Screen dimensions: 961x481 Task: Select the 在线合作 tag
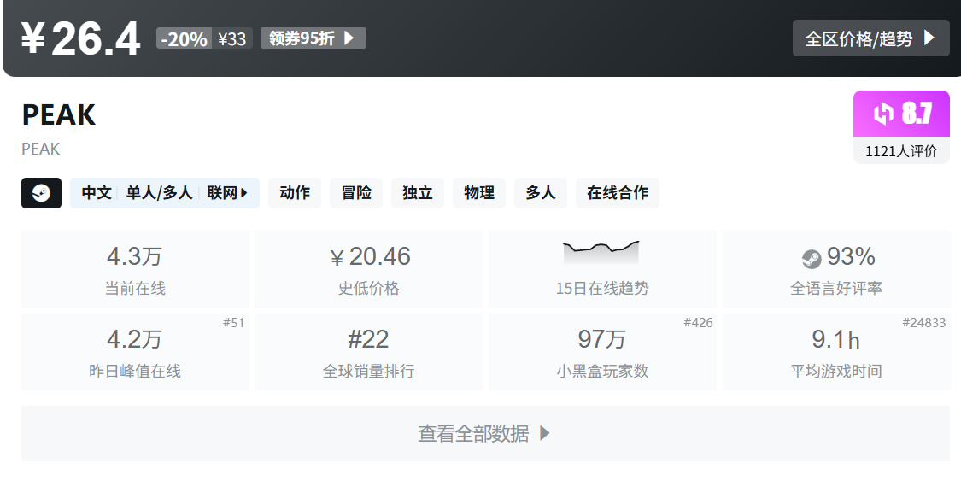617,193
